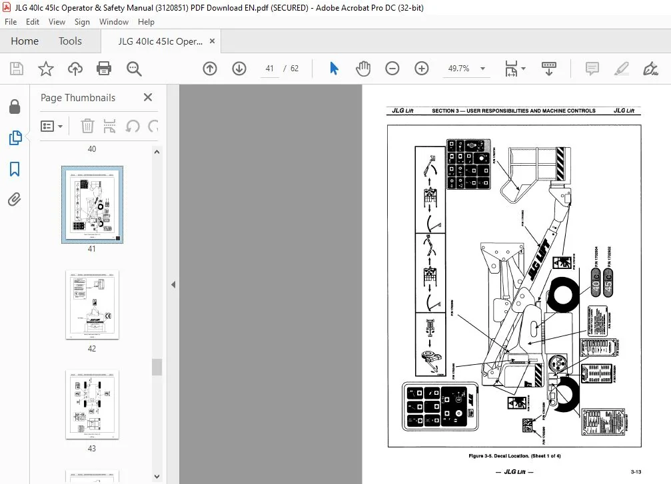Open the Edit menu

pos(33,22)
